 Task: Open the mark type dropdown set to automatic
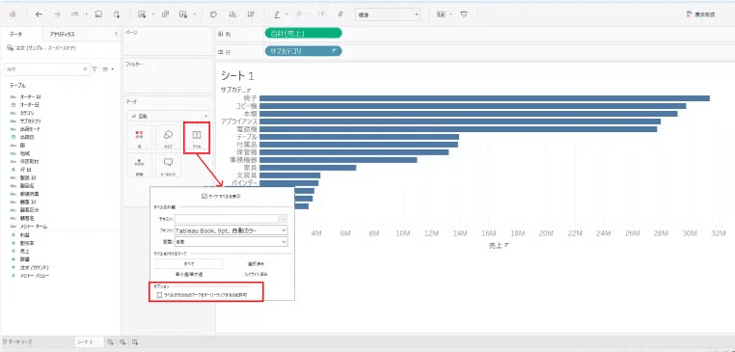pos(168,116)
